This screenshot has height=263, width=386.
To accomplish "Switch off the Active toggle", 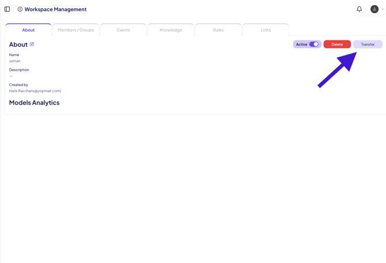I will (314, 44).
